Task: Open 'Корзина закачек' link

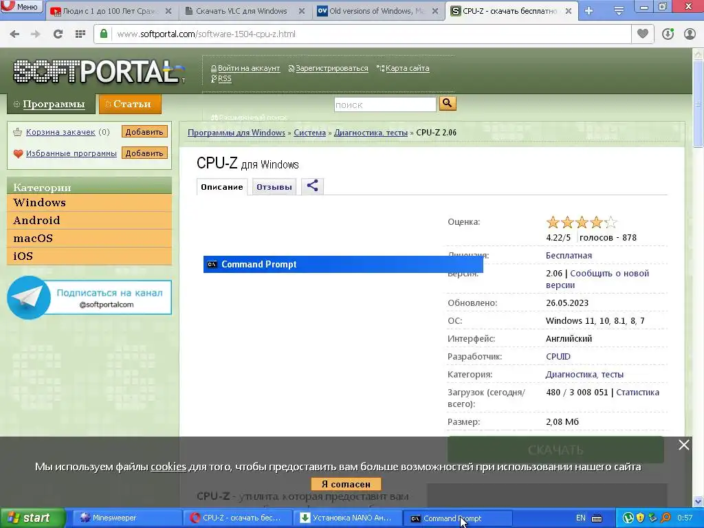Action: click(x=60, y=132)
